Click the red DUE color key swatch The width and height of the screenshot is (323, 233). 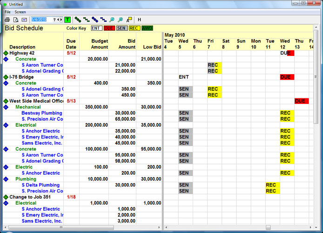109,28
